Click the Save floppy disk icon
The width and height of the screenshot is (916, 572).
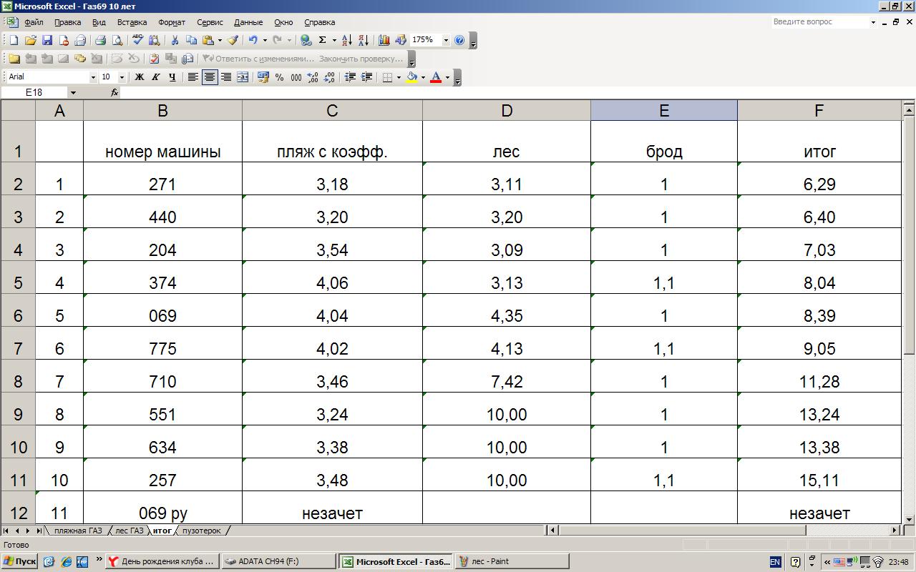pyautogui.click(x=47, y=41)
